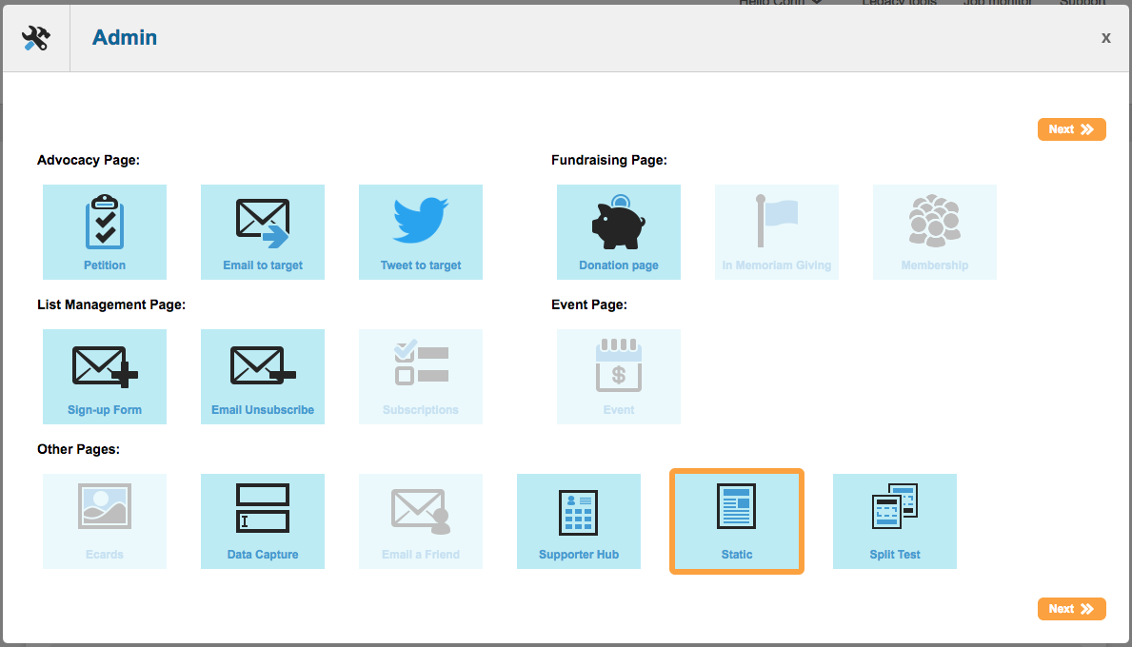Select the Petition page type

[105, 232]
